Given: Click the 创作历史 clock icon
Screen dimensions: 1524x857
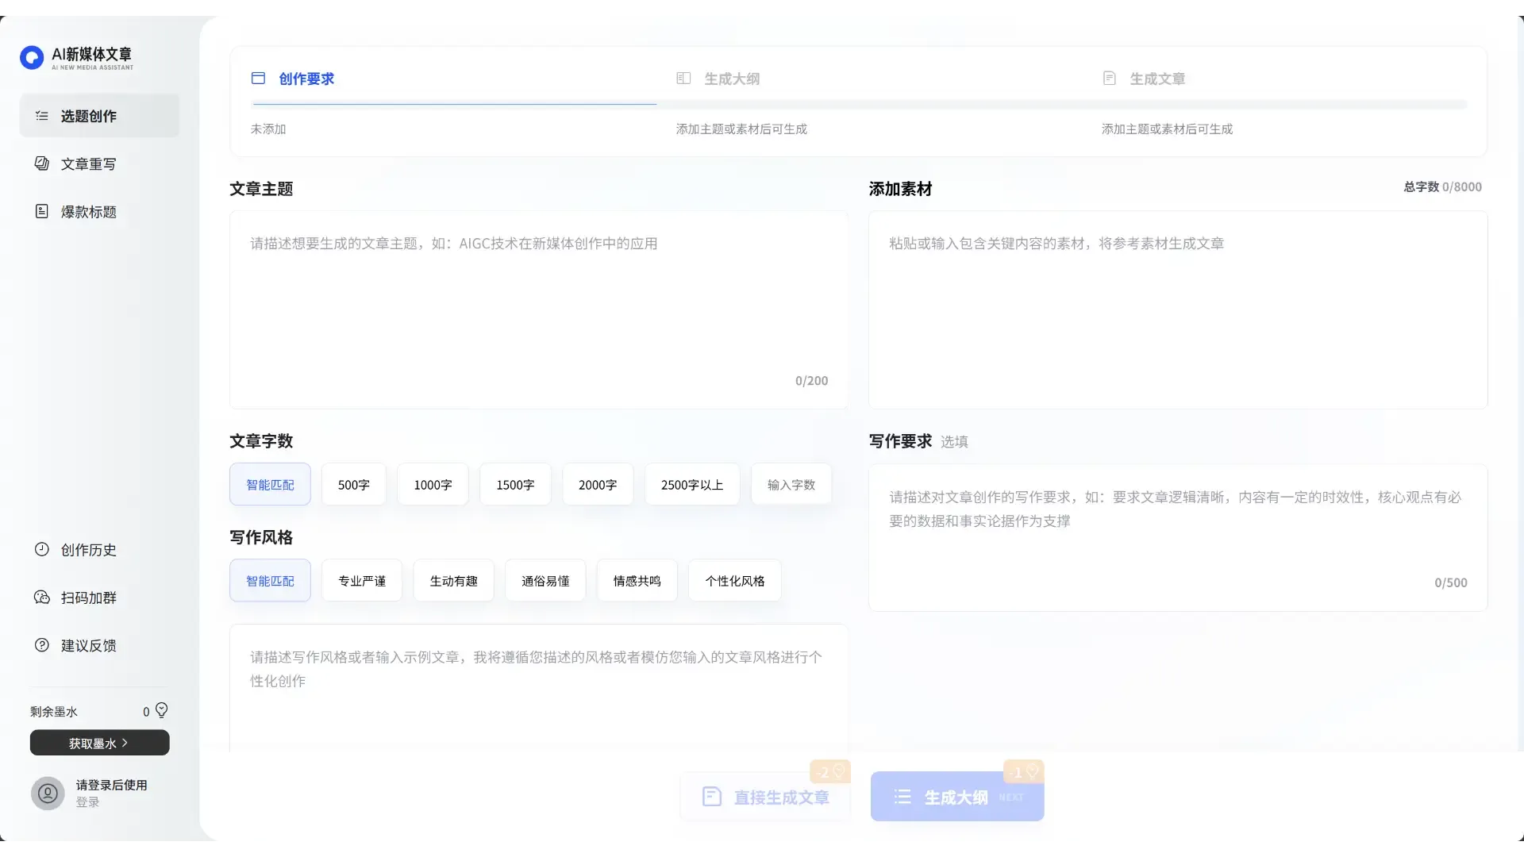Looking at the screenshot, I should [x=42, y=549].
